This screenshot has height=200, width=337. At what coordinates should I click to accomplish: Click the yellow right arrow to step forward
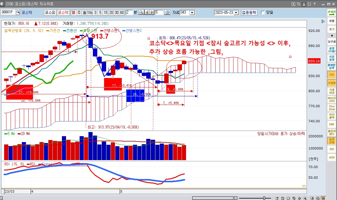coord(152,12)
